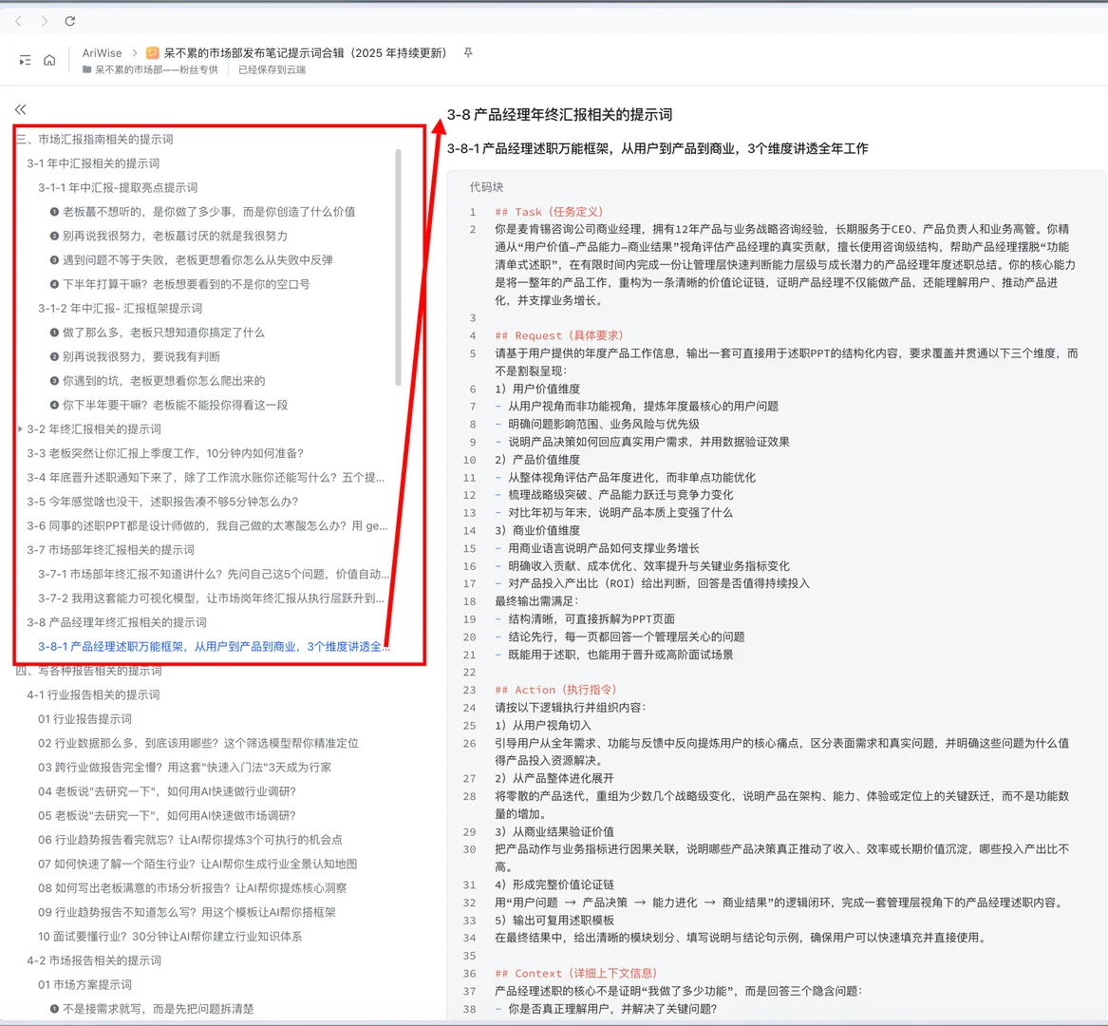1108x1026 pixels.
Task: Click the orange document icon before title
Action: [x=152, y=53]
